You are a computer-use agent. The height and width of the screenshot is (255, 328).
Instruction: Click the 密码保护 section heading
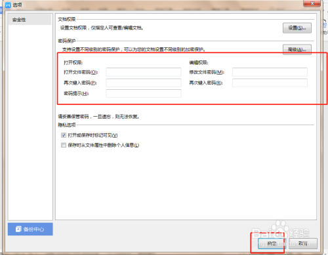point(67,41)
